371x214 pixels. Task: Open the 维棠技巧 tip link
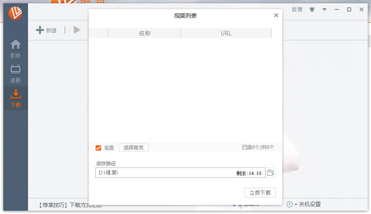[x=70, y=205]
